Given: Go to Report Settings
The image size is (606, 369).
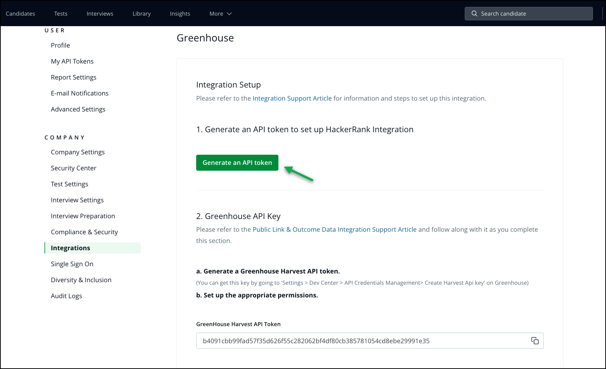Looking at the screenshot, I should (x=74, y=77).
